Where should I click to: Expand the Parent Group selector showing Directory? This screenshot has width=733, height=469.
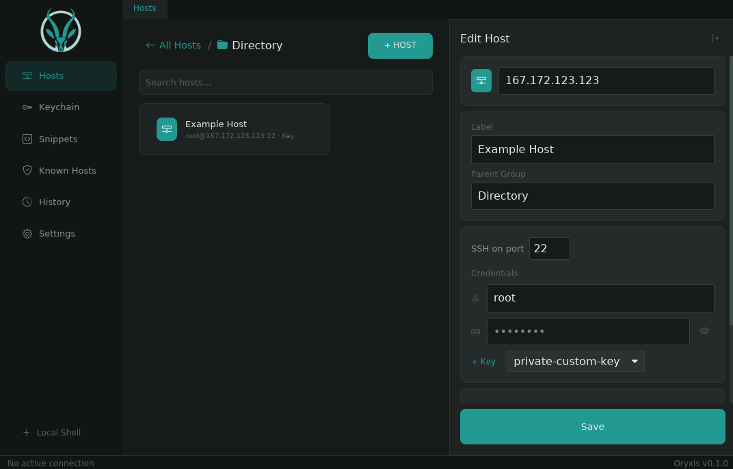(x=592, y=196)
